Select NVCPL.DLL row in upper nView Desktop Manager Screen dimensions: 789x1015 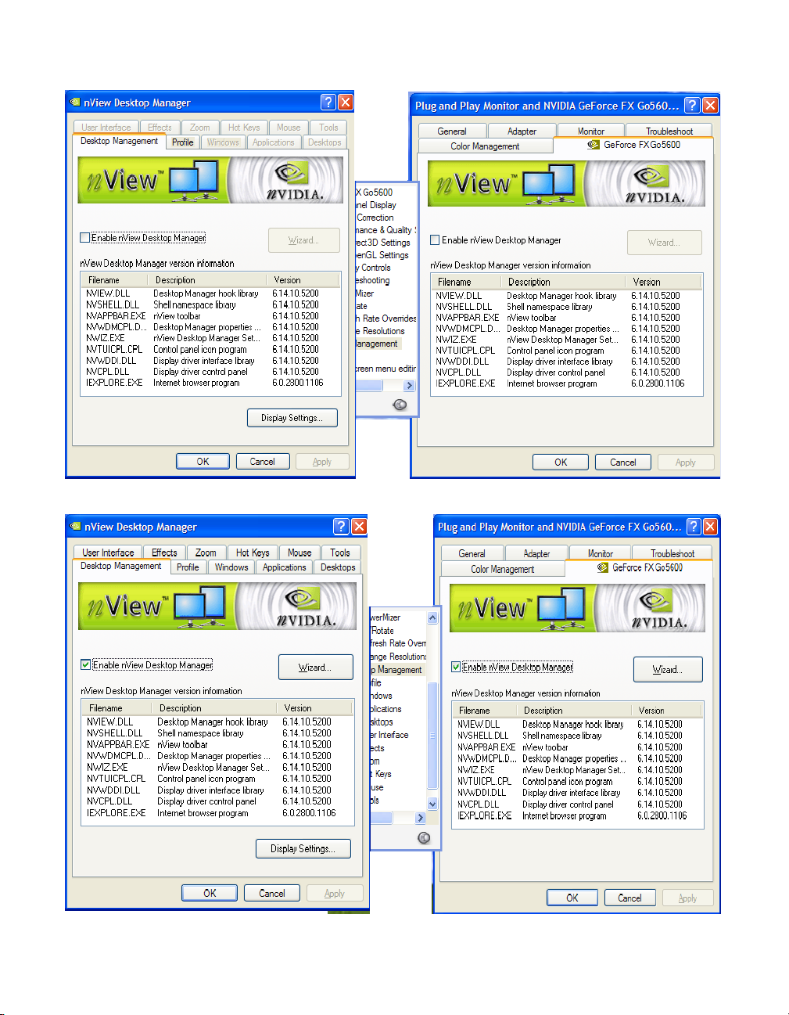click(x=210, y=372)
